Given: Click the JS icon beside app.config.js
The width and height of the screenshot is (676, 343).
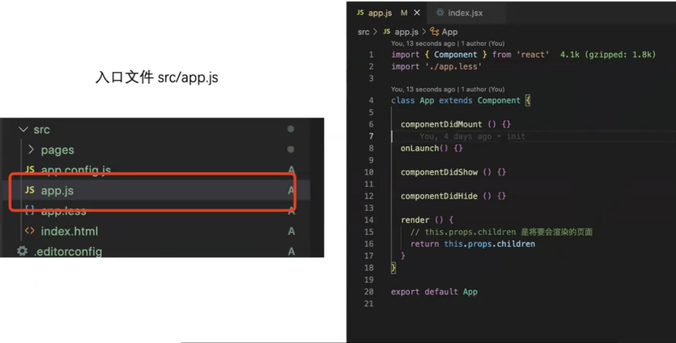Looking at the screenshot, I should click(x=30, y=169).
